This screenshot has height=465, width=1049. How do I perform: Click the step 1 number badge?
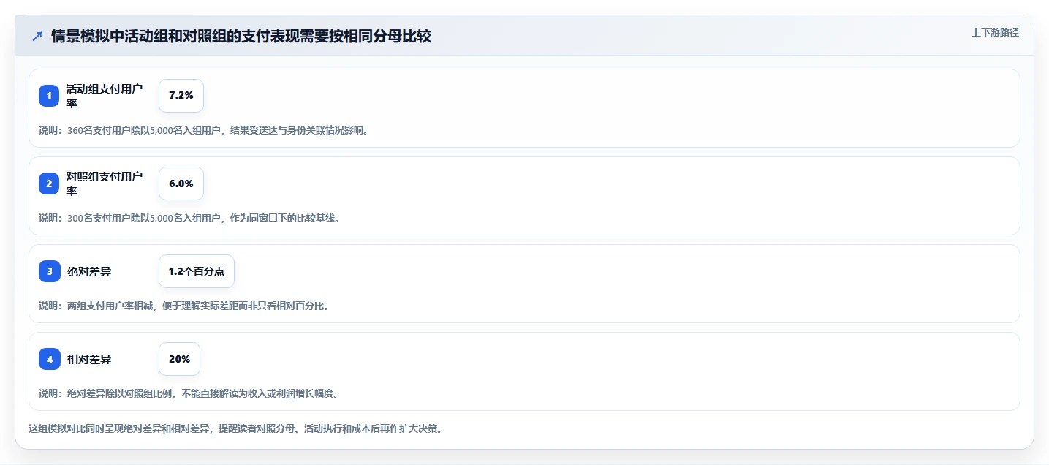point(49,96)
